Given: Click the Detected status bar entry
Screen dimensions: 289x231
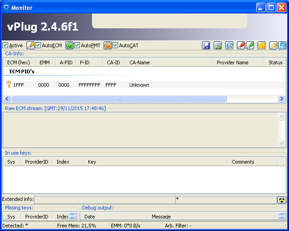Looking at the screenshot, I should [x=28, y=226].
